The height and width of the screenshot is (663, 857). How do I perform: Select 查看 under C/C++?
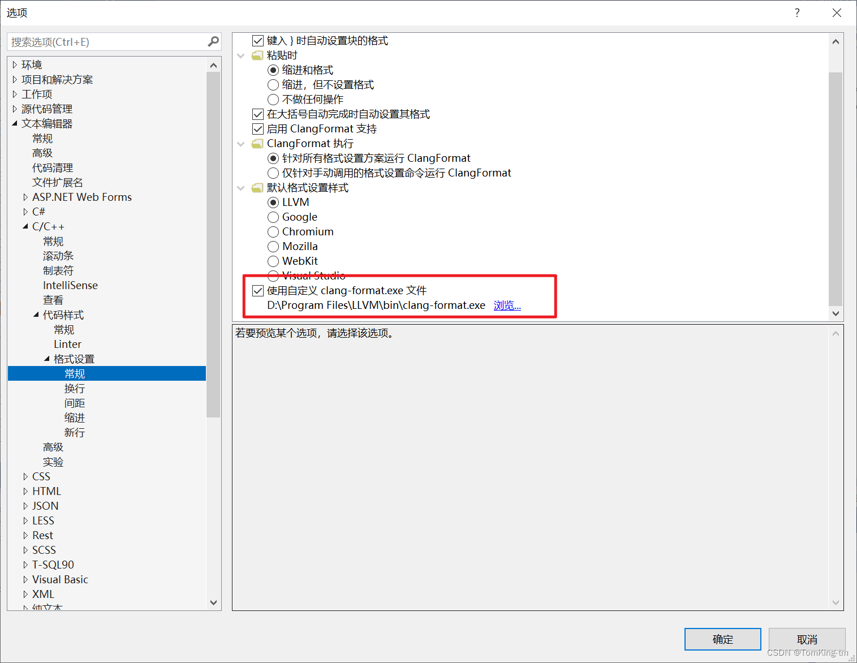53,300
